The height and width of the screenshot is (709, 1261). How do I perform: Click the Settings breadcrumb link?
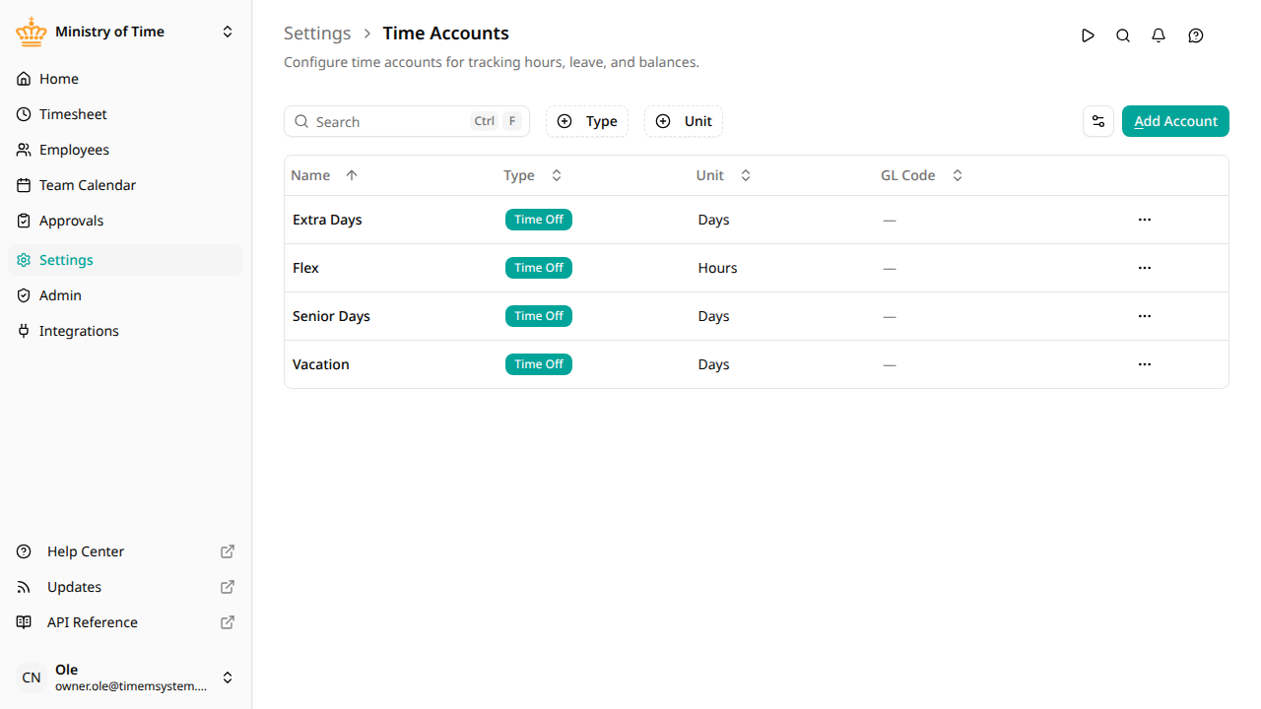pyautogui.click(x=317, y=33)
